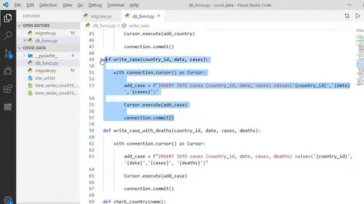Click line number 59 in gutter
Image resolution: width=364 pixels, height=204 pixels.
click(x=92, y=130)
